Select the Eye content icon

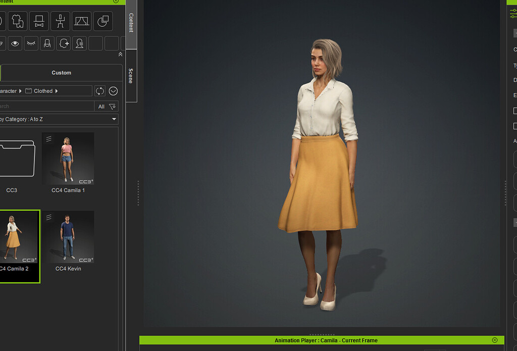tap(15, 43)
